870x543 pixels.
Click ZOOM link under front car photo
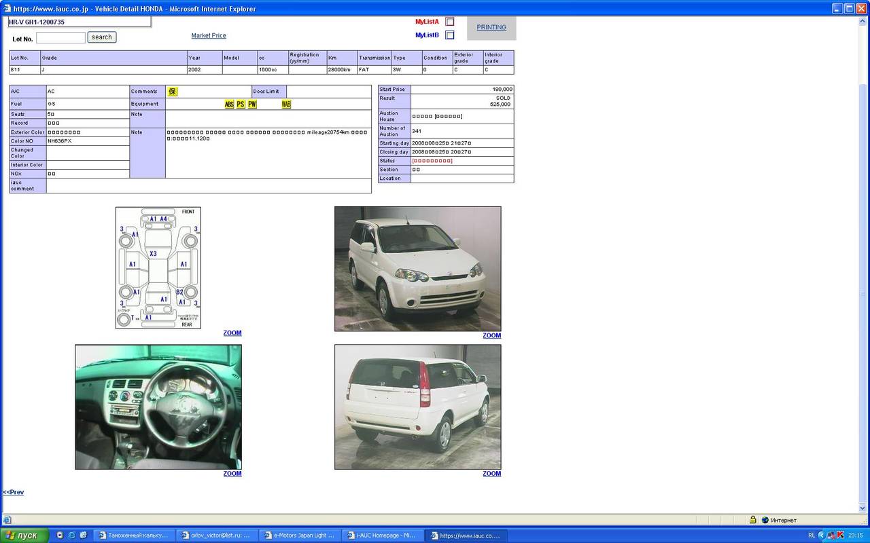[492, 335]
